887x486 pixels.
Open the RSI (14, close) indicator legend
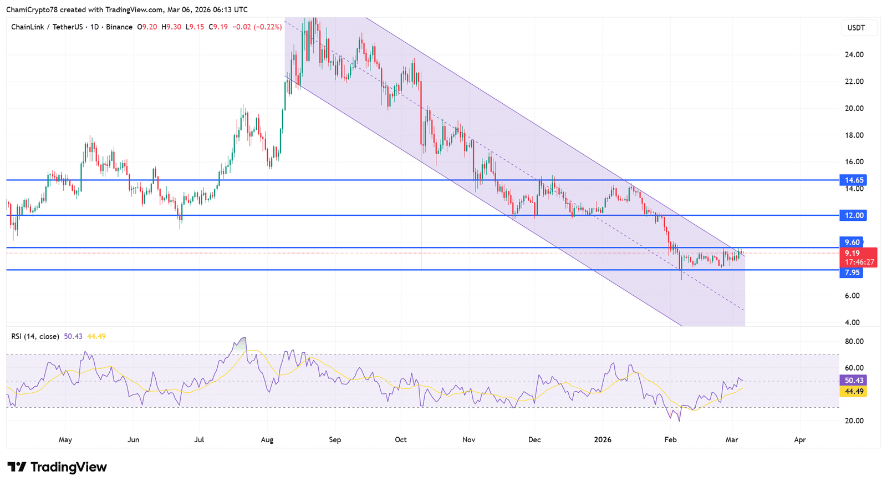click(x=35, y=336)
